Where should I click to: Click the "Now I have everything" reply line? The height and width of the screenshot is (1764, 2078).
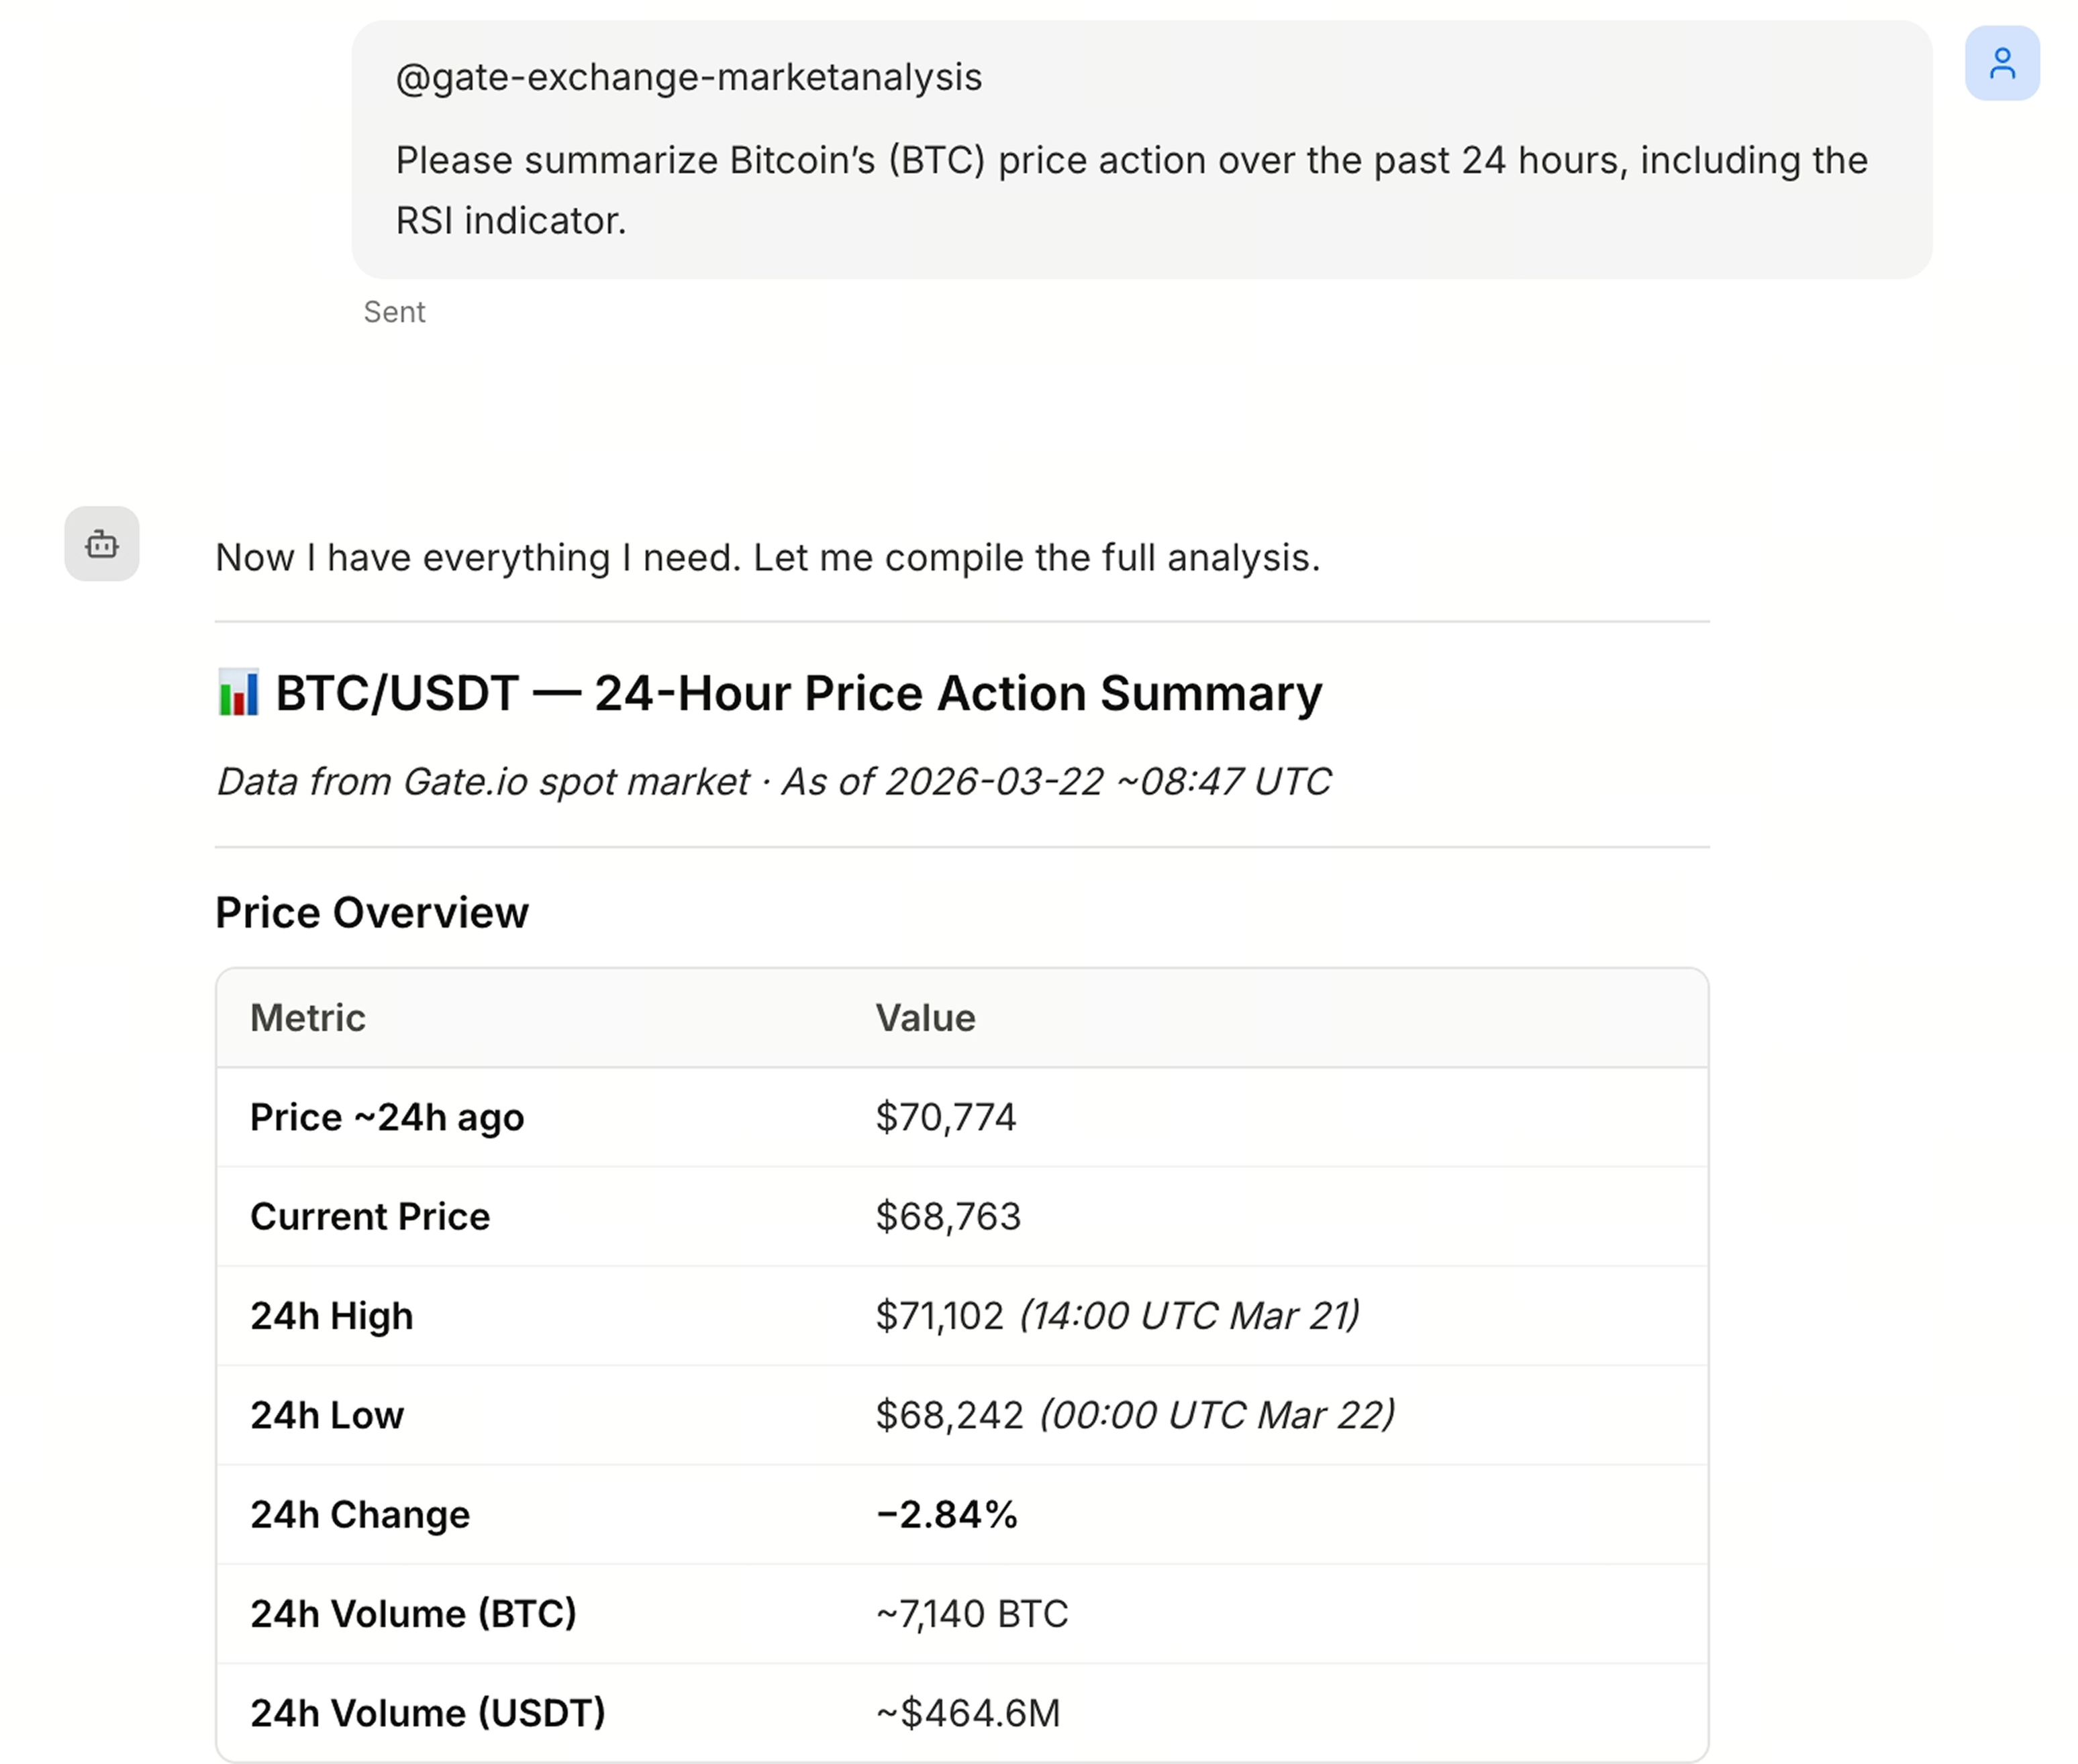pos(767,558)
